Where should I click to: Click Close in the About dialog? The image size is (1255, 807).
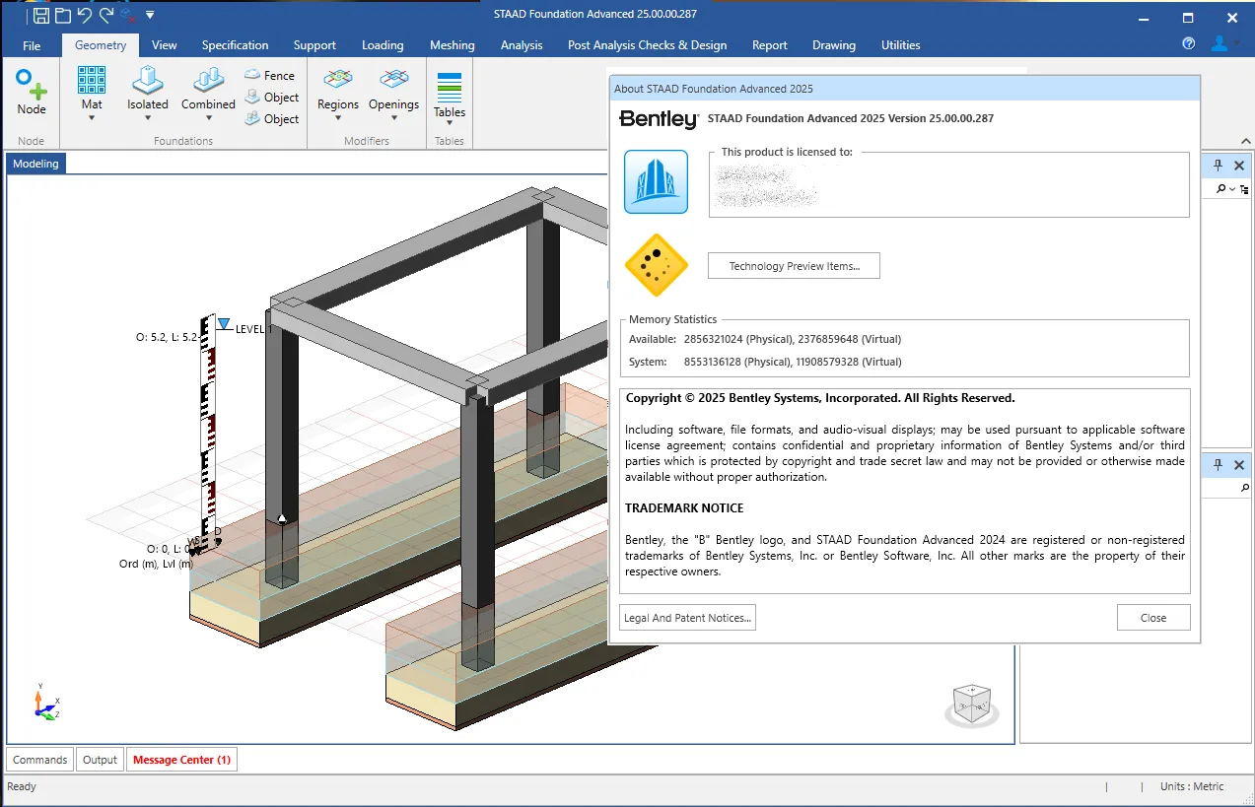tap(1153, 618)
